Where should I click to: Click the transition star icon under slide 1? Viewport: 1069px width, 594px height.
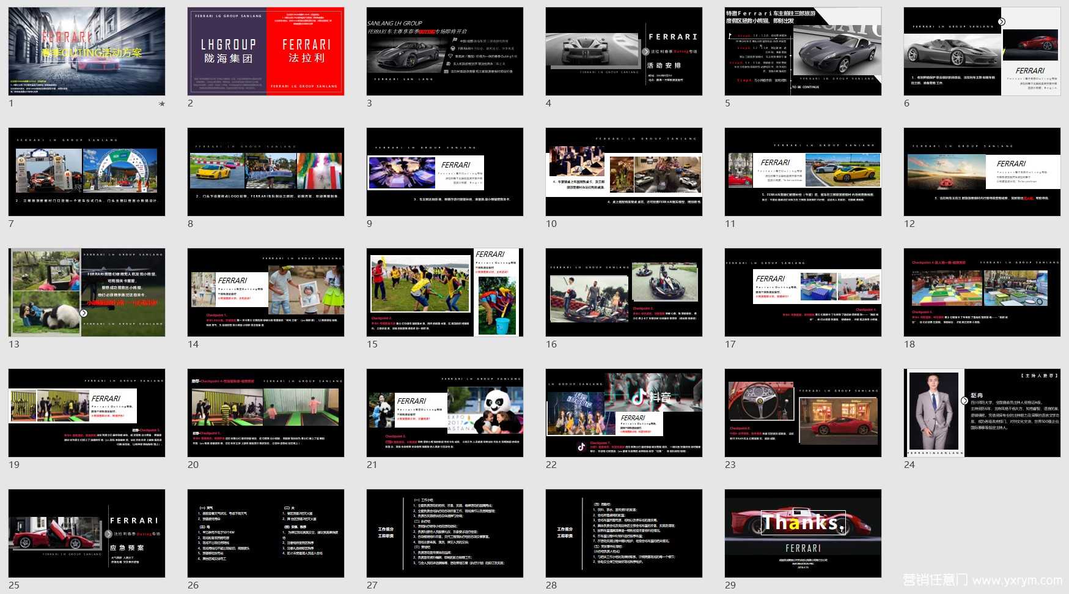point(162,104)
